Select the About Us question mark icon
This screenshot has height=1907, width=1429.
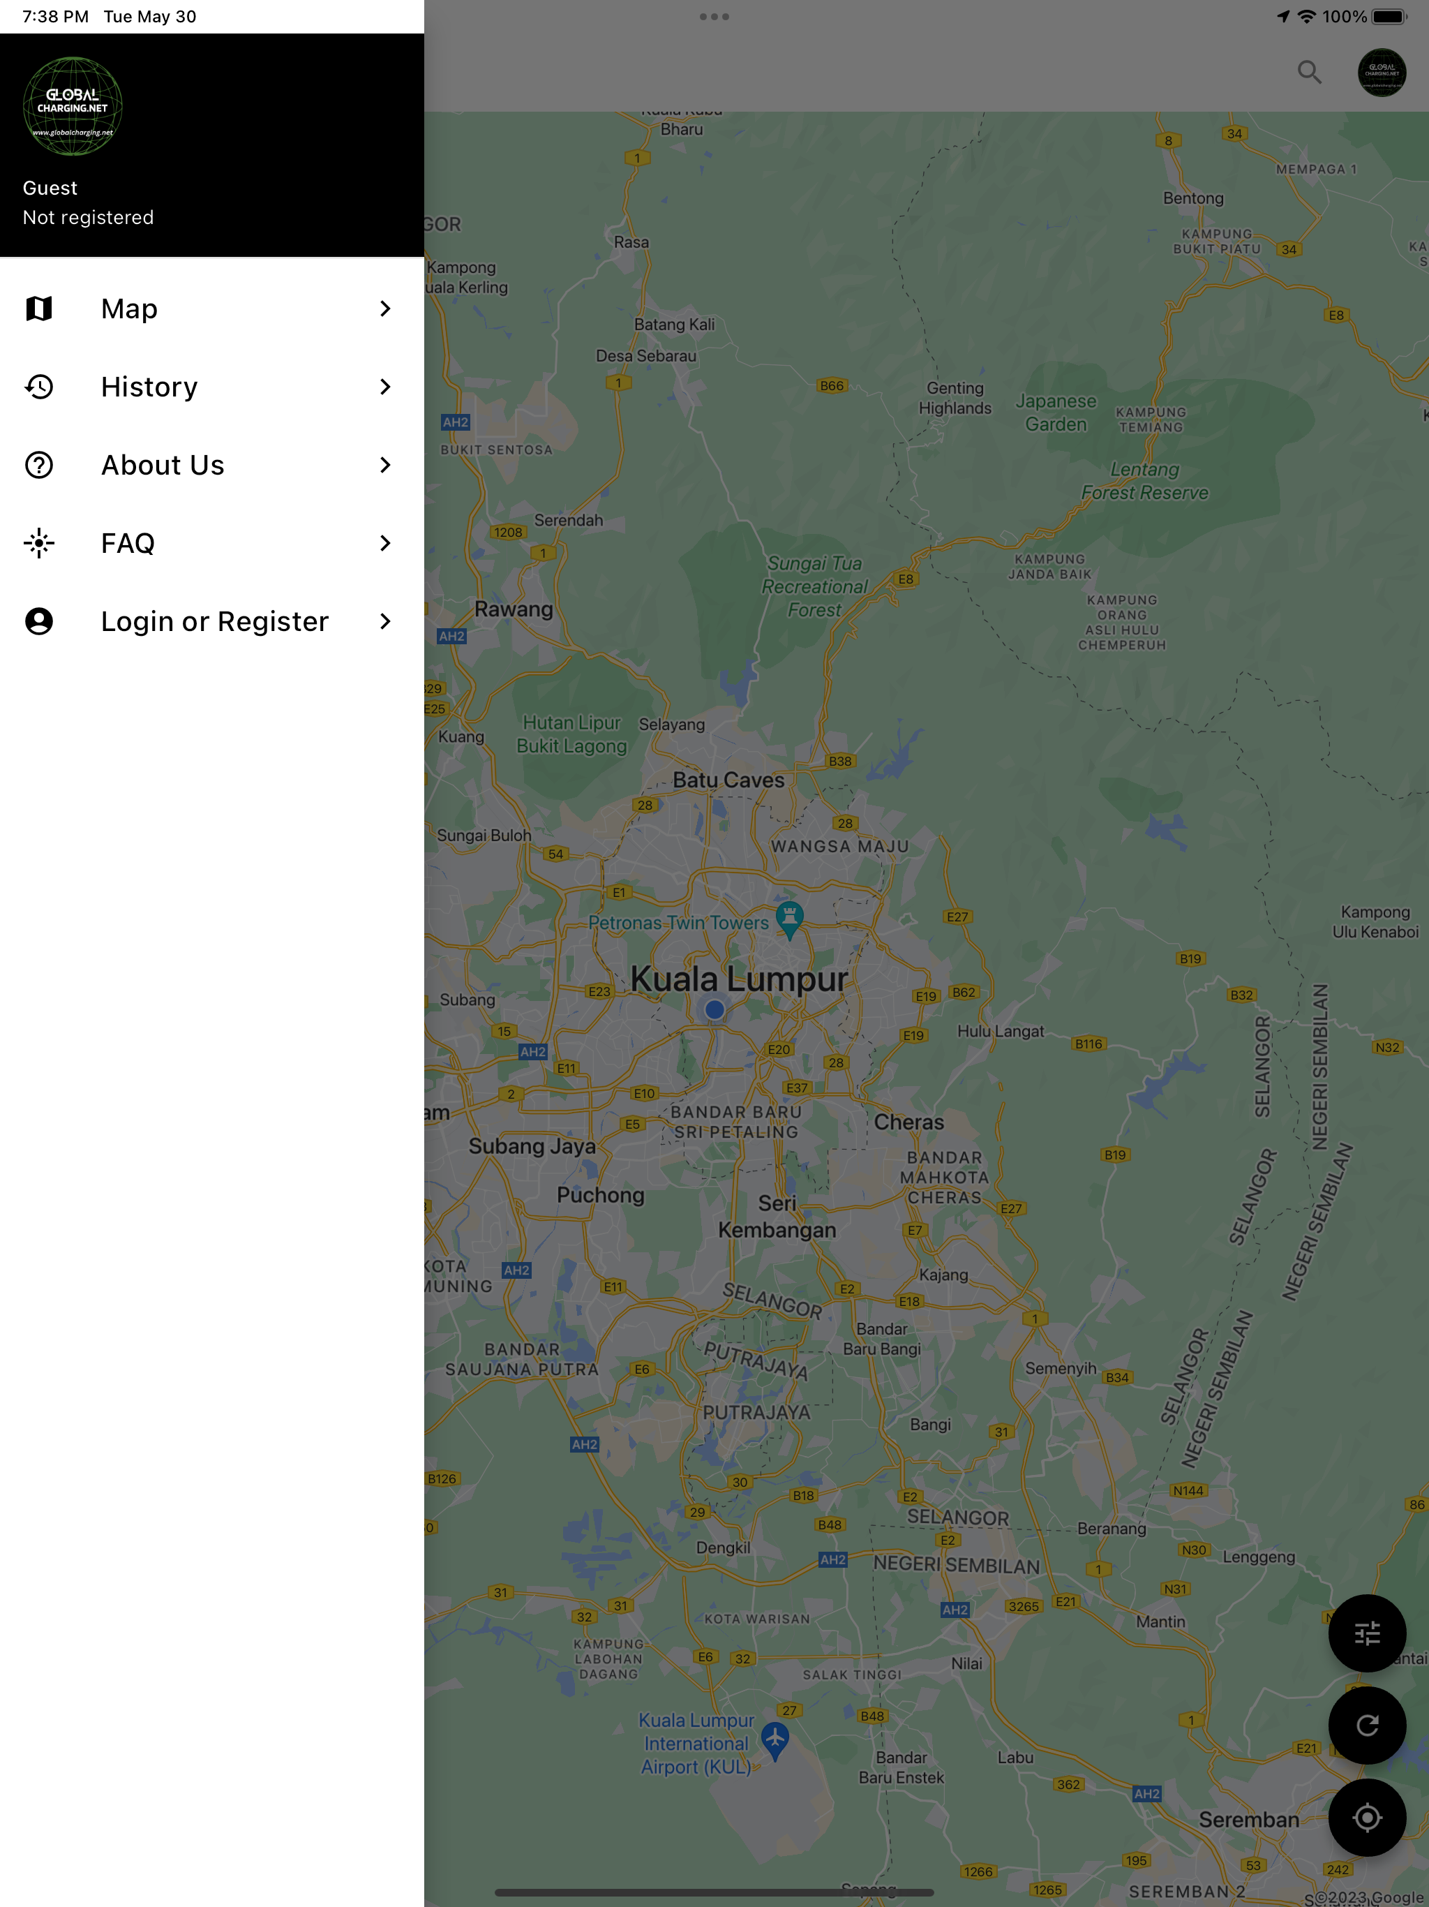coord(39,465)
